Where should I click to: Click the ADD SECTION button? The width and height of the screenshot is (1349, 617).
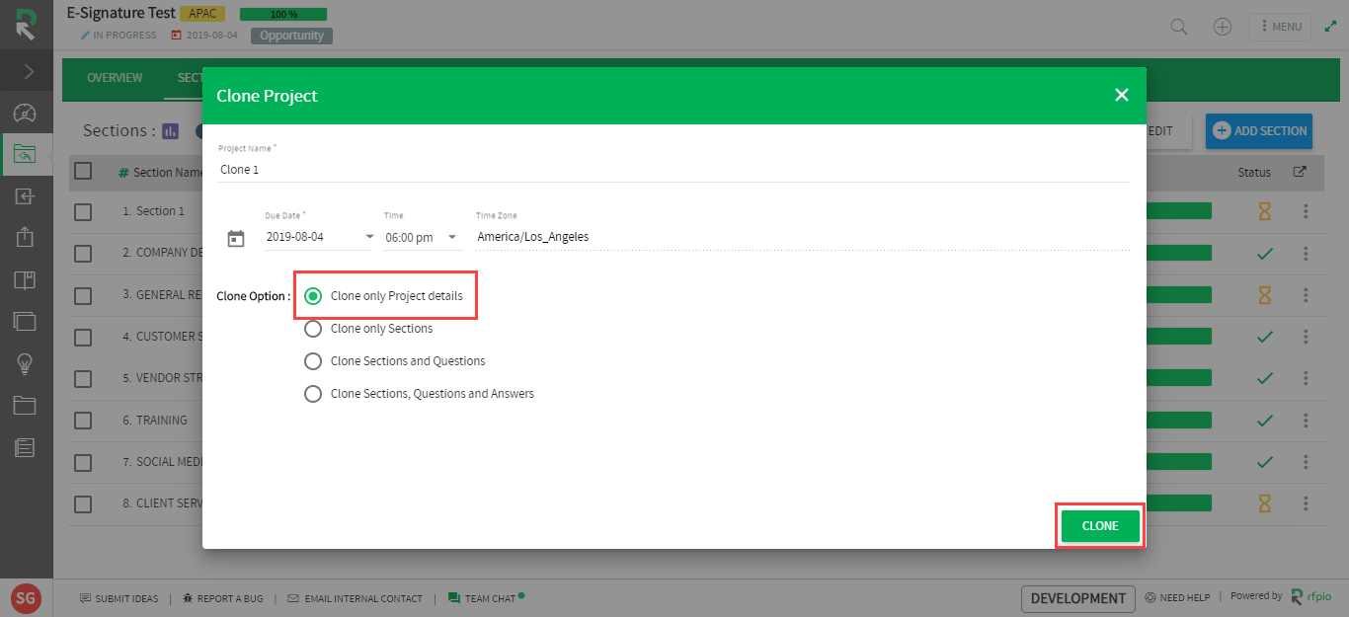click(x=1259, y=130)
